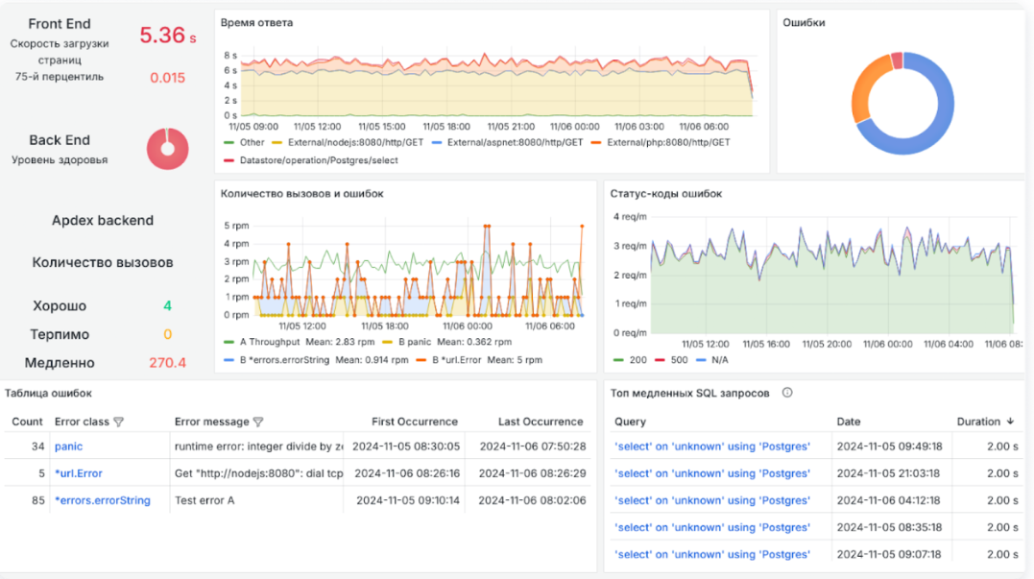This screenshot has height=579, width=1034.
Task: Open the Время ответа panel title menu
Action: pyautogui.click(x=257, y=22)
